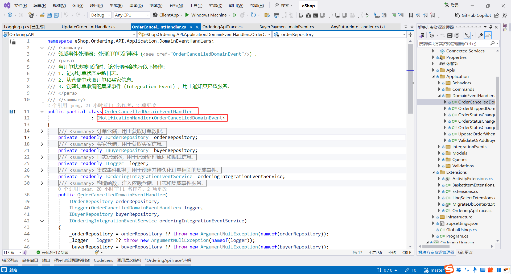511x274 pixels.
Task: Click the navigate backward arrow icon
Action: (10, 15)
